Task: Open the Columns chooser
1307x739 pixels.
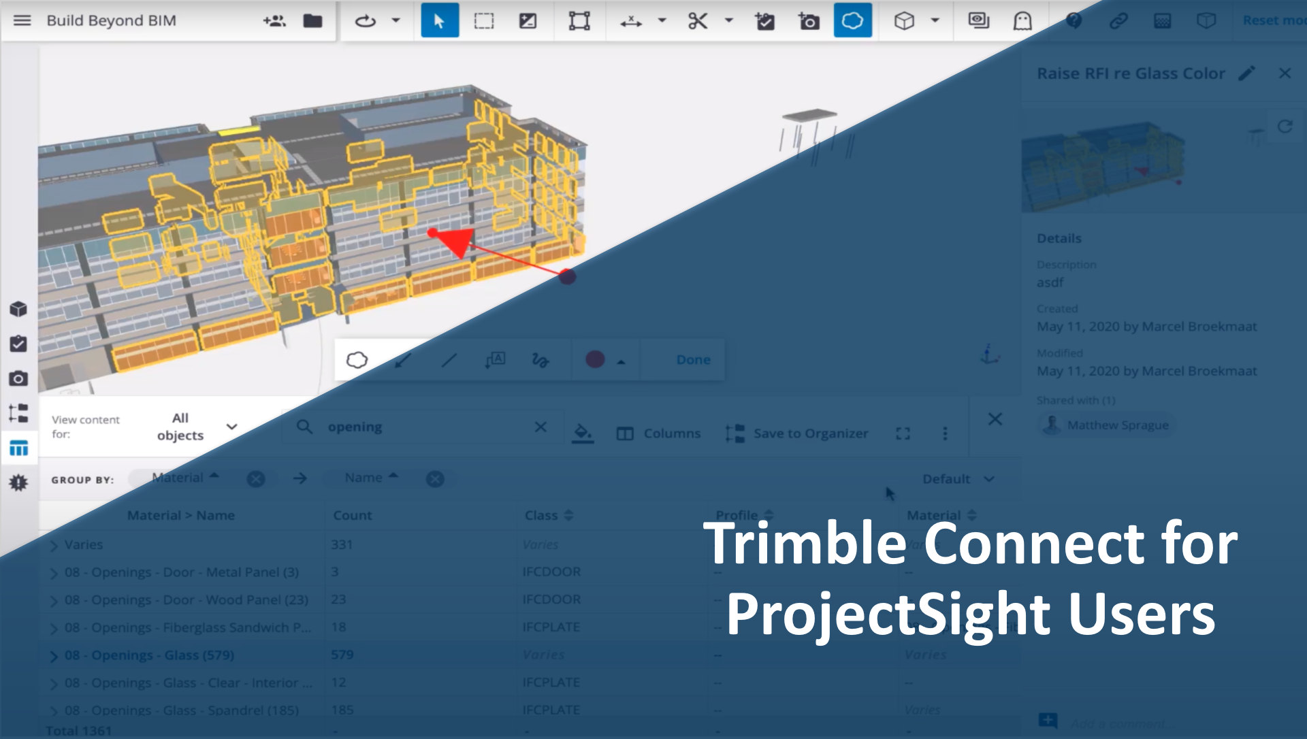Action: tap(658, 433)
